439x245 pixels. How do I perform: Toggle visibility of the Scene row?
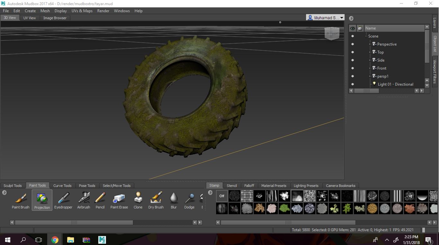coord(353,36)
